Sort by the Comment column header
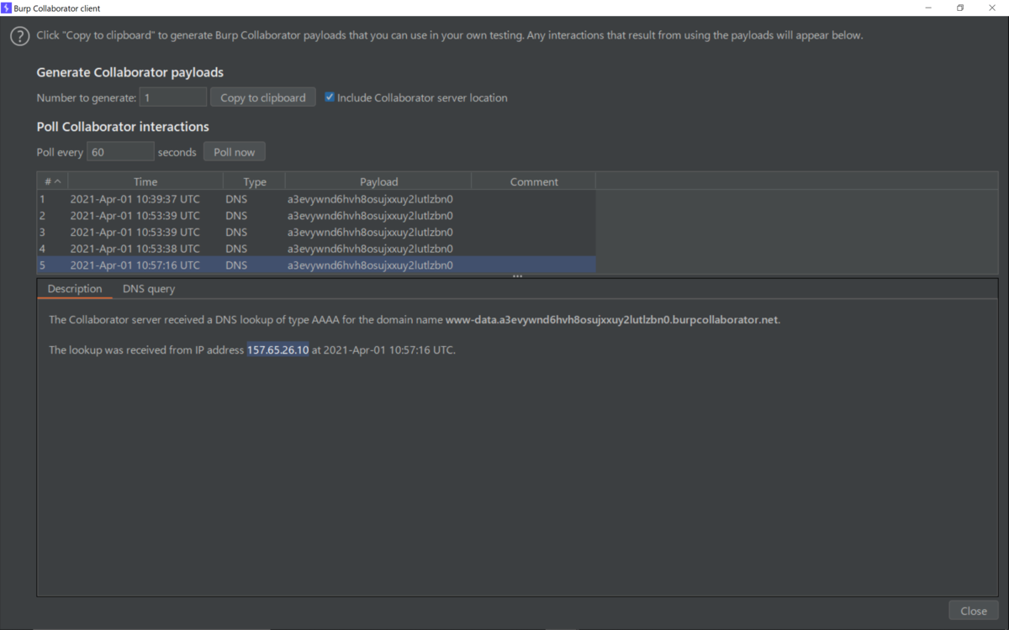The height and width of the screenshot is (630, 1009). (534, 181)
